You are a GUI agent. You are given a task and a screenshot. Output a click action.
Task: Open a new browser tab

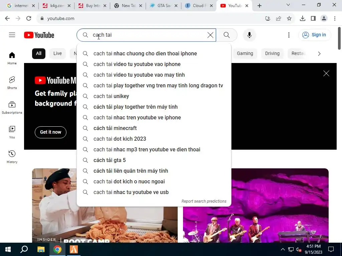(x=259, y=6)
